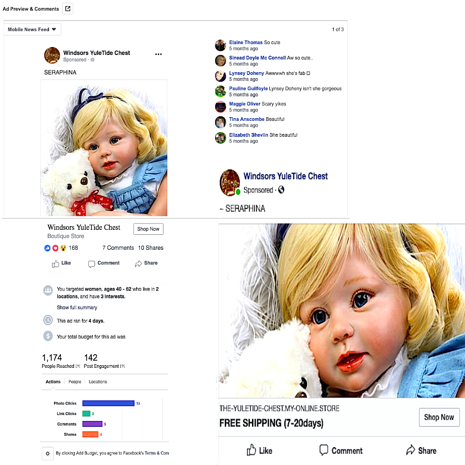Click the small Shop Now button
This screenshot has width=465, height=465.
[x=148, y=229]
